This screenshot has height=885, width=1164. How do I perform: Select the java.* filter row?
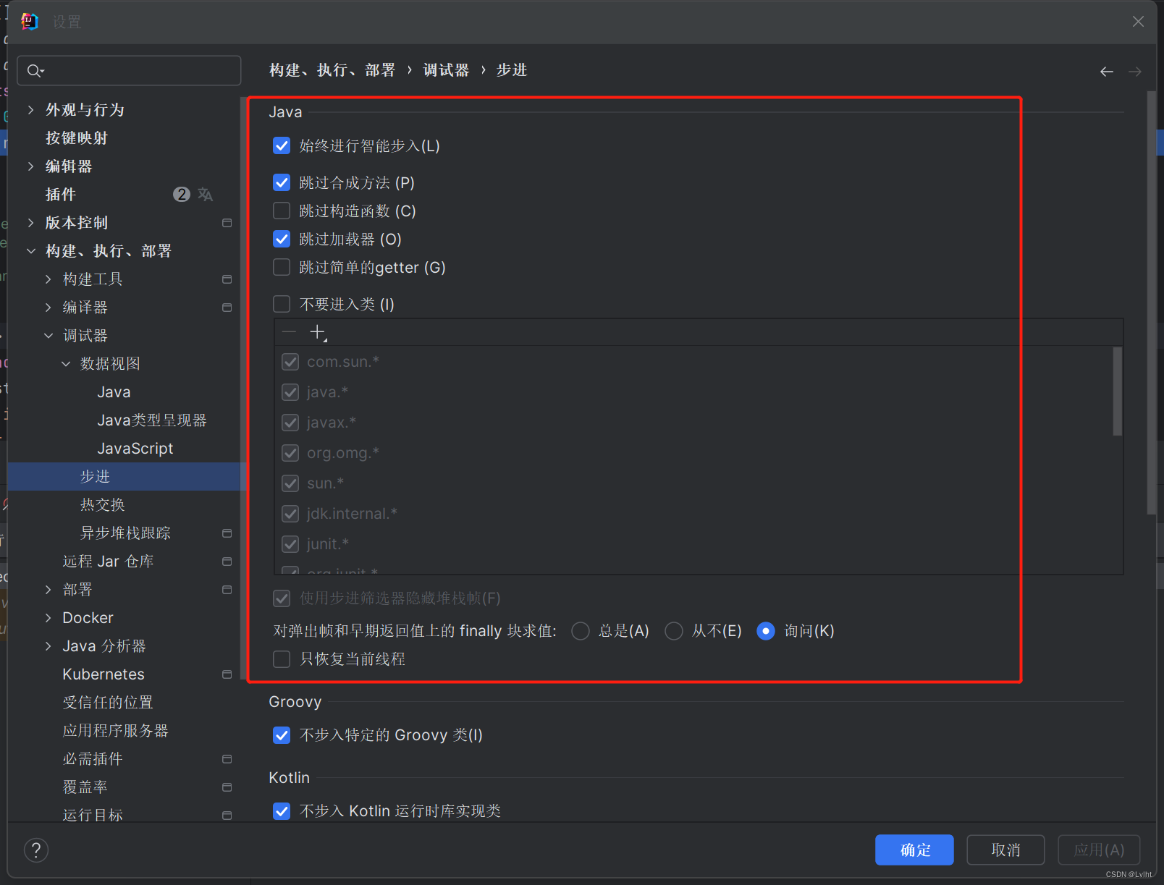point(698,392)
